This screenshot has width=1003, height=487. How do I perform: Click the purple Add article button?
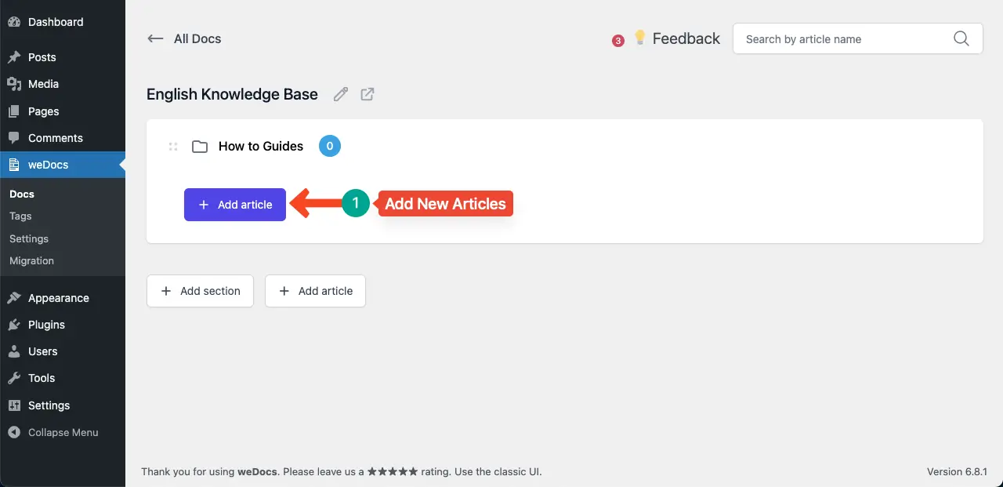(235, 205)
